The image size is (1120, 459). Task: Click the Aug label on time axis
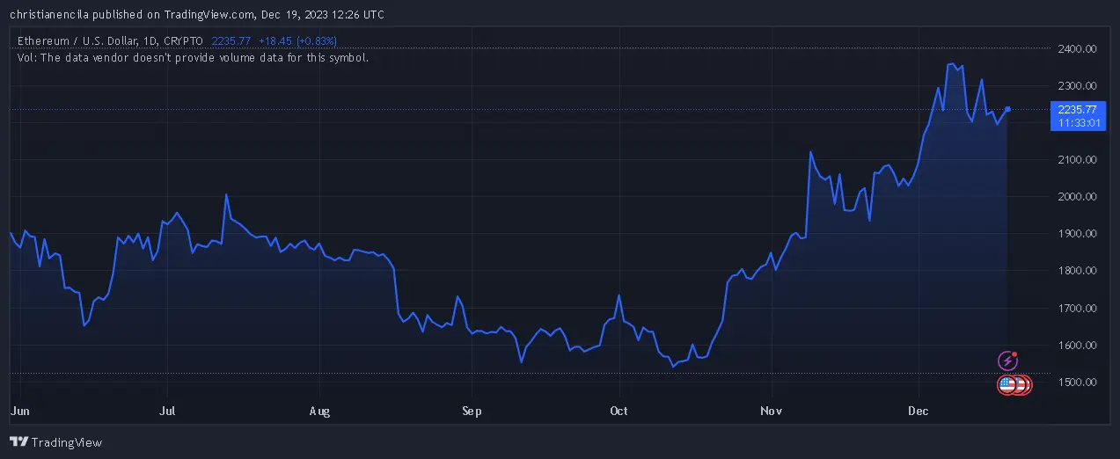pos(320,410)
